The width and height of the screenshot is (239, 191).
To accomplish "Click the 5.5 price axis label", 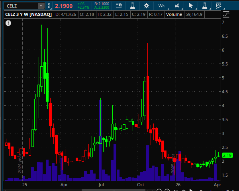I will coord(225,64).
